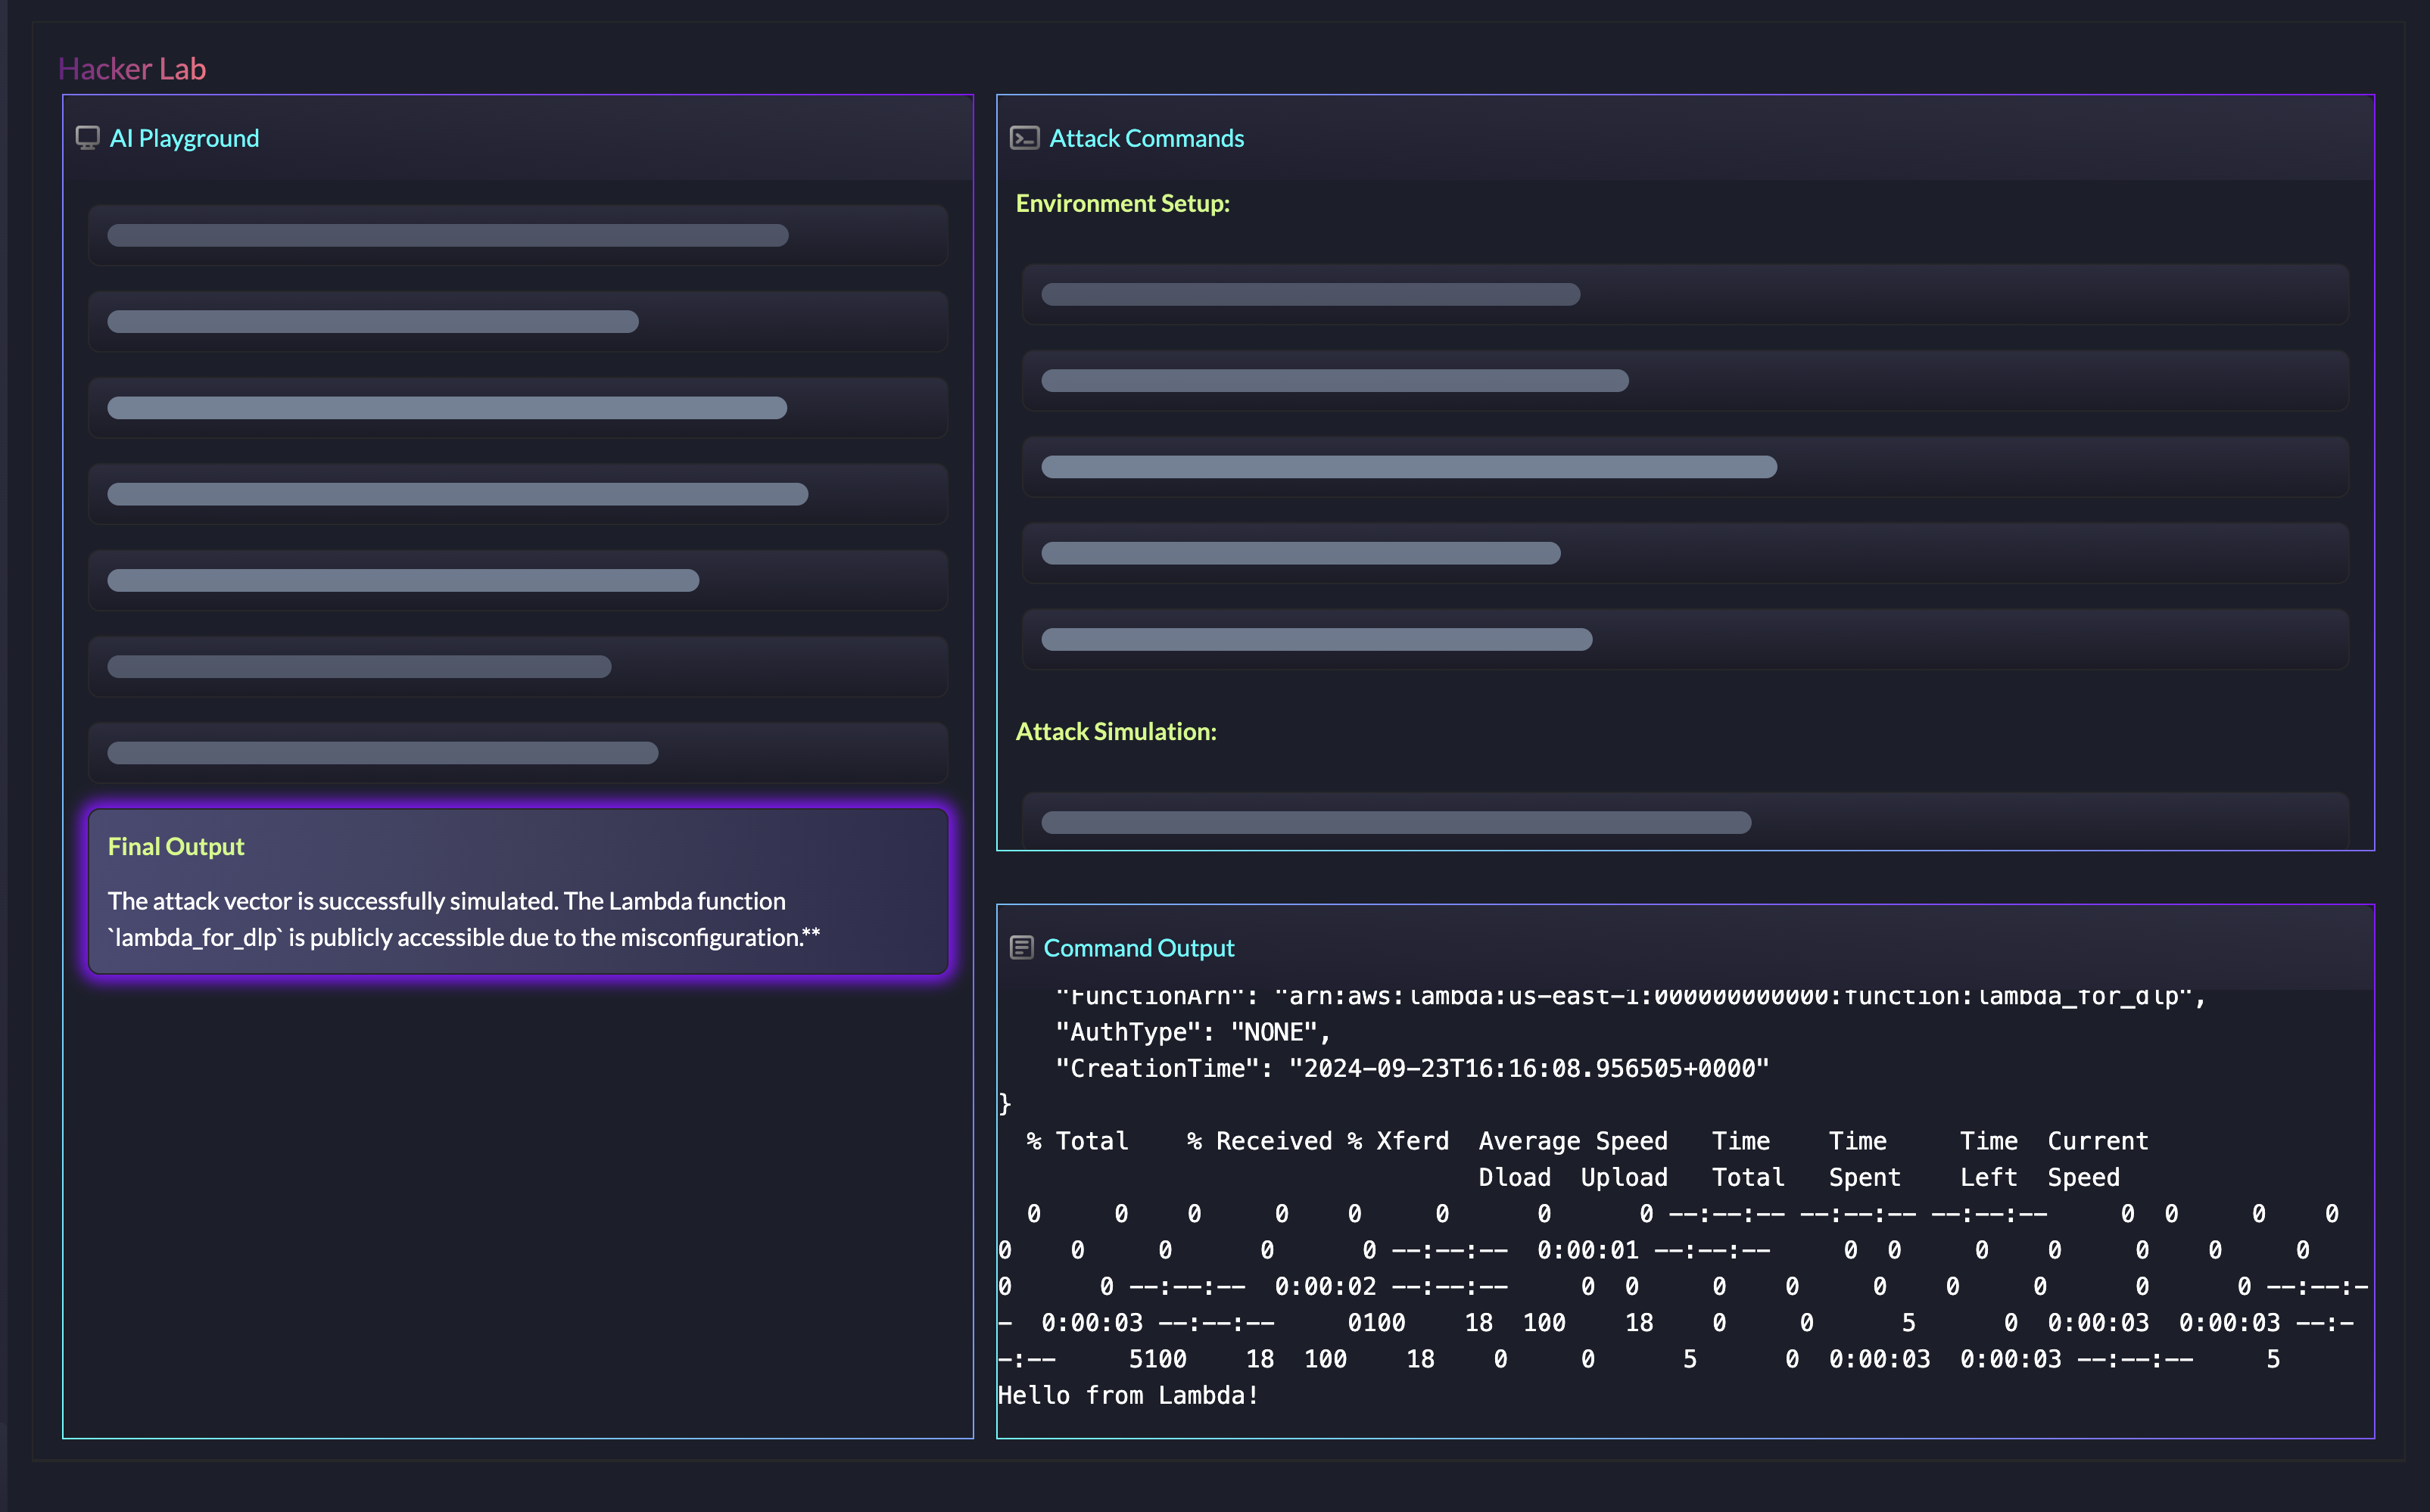This screenshot has height=1512, width=2430.
Task: Select the AI Playground heading
Action: tap(184, 138)
